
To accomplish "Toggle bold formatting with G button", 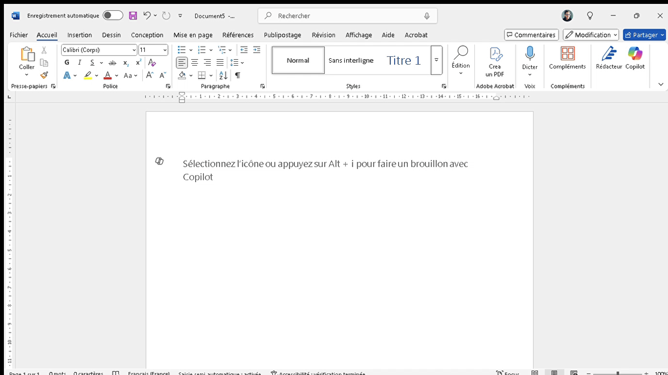I will click(x=67, y=63).
